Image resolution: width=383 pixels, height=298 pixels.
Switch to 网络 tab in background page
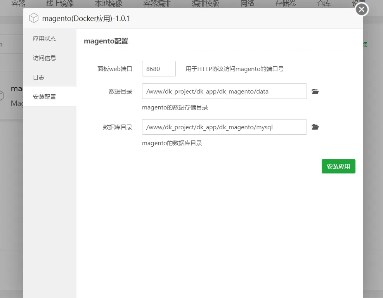coord(247,3)
